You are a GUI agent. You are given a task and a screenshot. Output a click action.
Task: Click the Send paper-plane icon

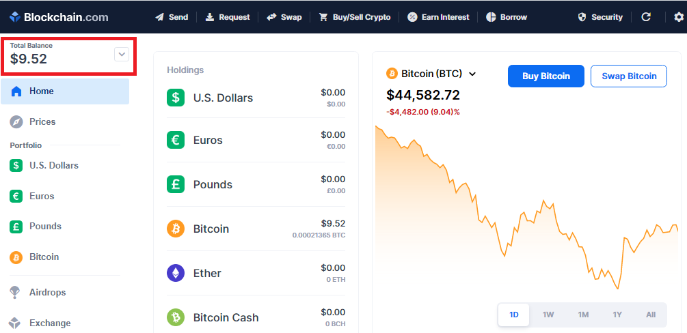coord(160,17)
